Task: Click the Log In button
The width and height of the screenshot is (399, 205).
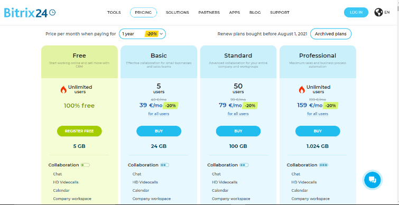Action: click(x=356, y=13)
